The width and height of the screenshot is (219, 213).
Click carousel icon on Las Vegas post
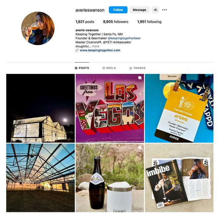140,78
